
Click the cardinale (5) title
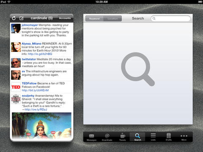click(41, 18)
